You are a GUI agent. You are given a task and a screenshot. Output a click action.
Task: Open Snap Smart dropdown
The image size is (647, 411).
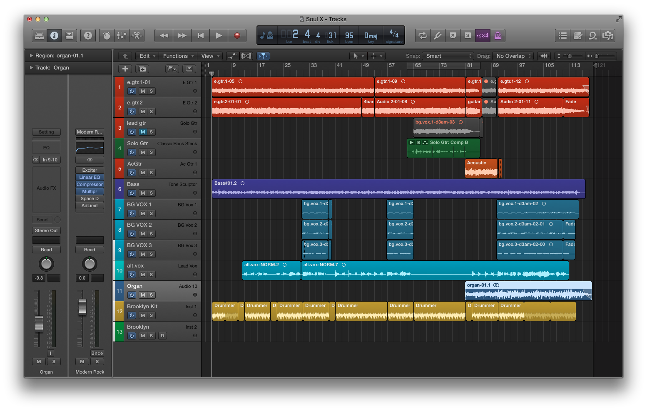click(x=448, y=56)
